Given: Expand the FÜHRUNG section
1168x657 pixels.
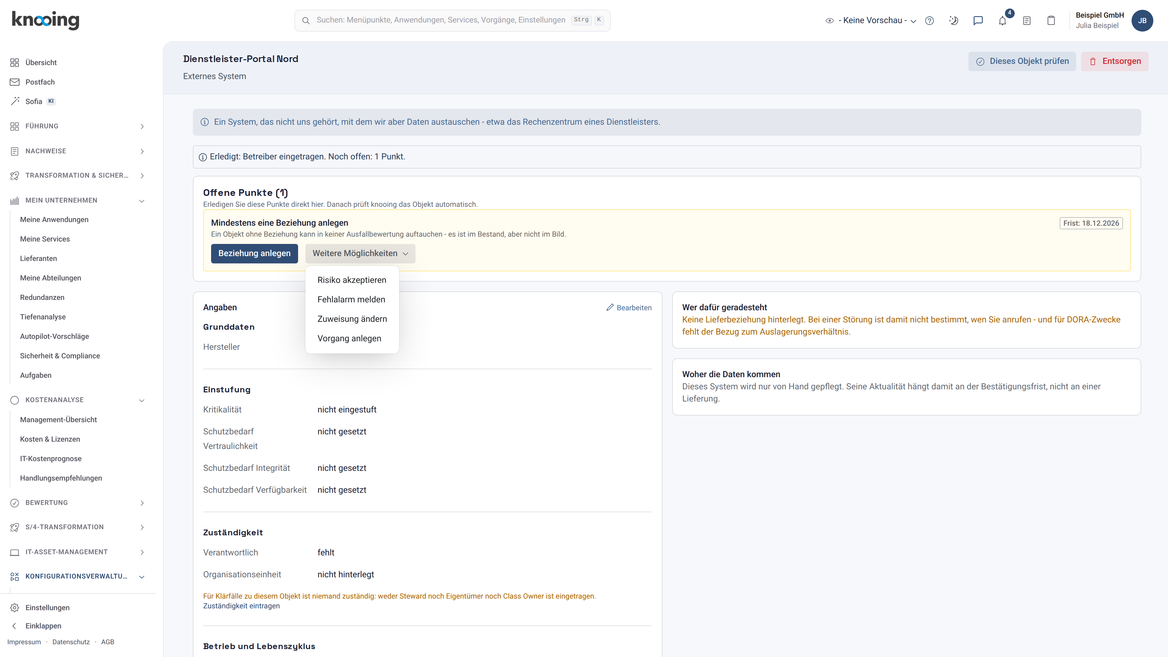Looking at the screenshot, I should click(x=78, y=126).
